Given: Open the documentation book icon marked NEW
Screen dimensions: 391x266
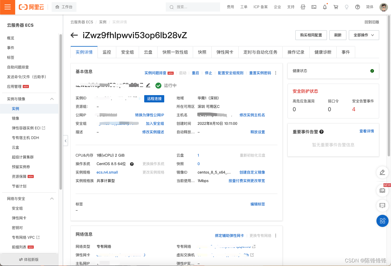Looking at the screenshot, I should [382, 191].
